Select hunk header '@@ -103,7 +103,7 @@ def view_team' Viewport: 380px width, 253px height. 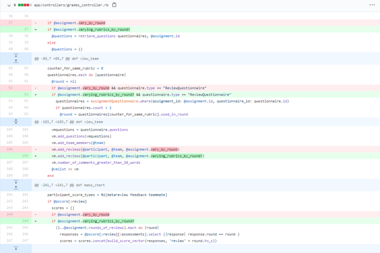point(68,122)
